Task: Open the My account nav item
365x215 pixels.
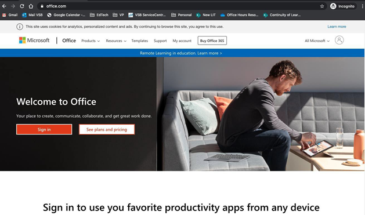Action: click(182, 41)
